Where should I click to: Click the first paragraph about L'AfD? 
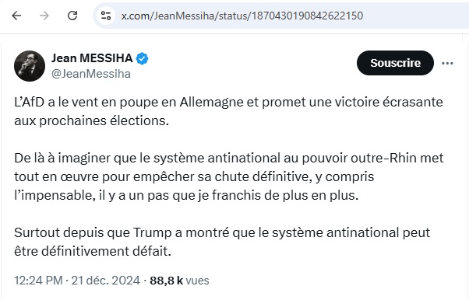point(228,111)
